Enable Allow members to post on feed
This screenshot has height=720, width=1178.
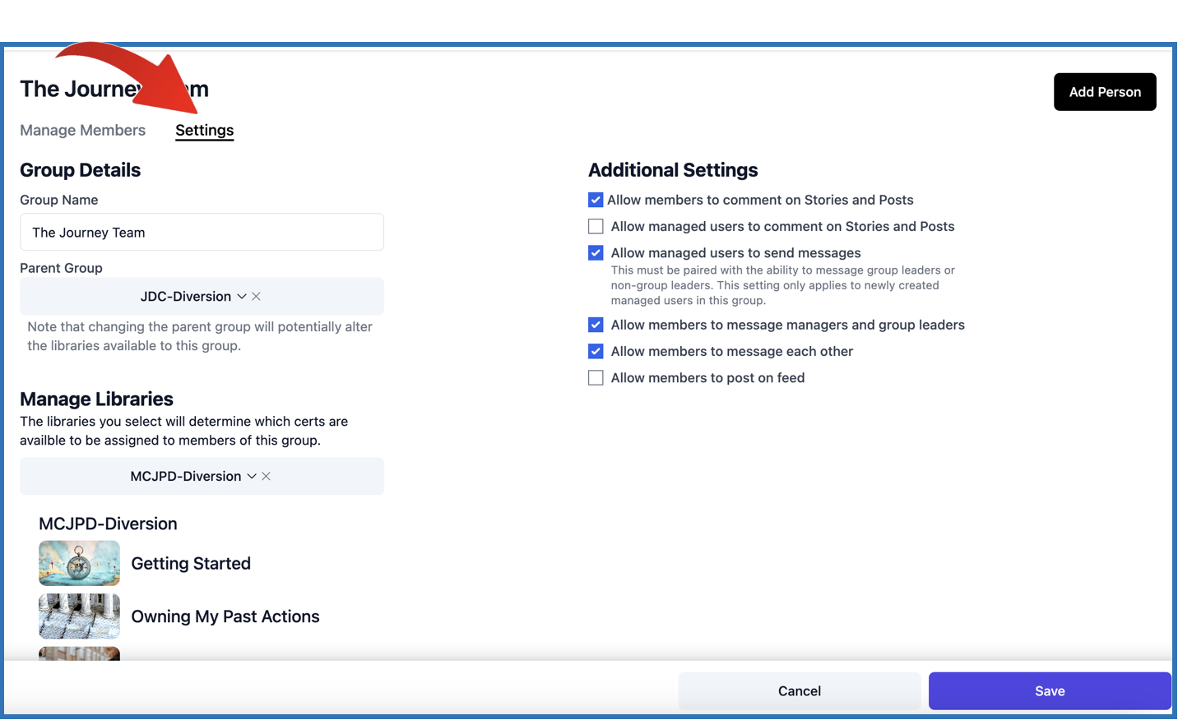click(596, 378)
